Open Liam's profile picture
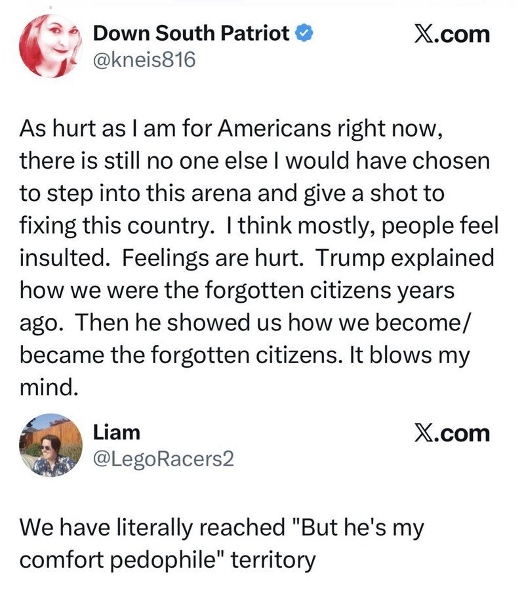 [50, 445]
